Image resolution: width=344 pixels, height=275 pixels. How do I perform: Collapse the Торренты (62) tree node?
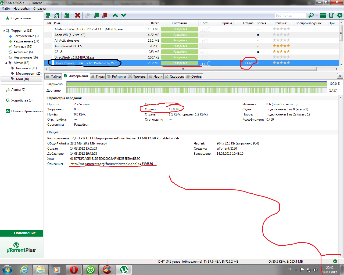pos(4,31)
